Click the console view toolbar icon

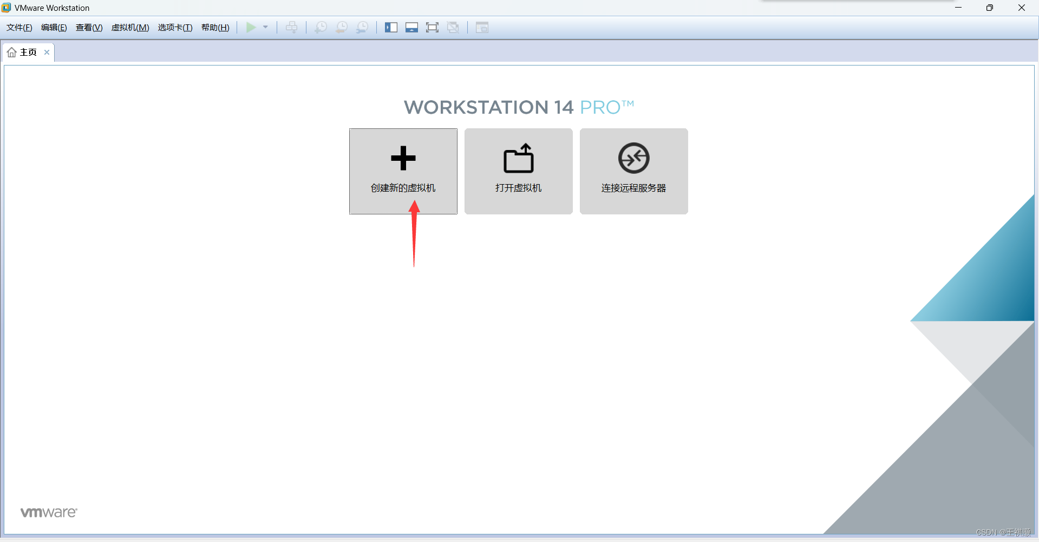pyautogui.click(x=482, y=27)
